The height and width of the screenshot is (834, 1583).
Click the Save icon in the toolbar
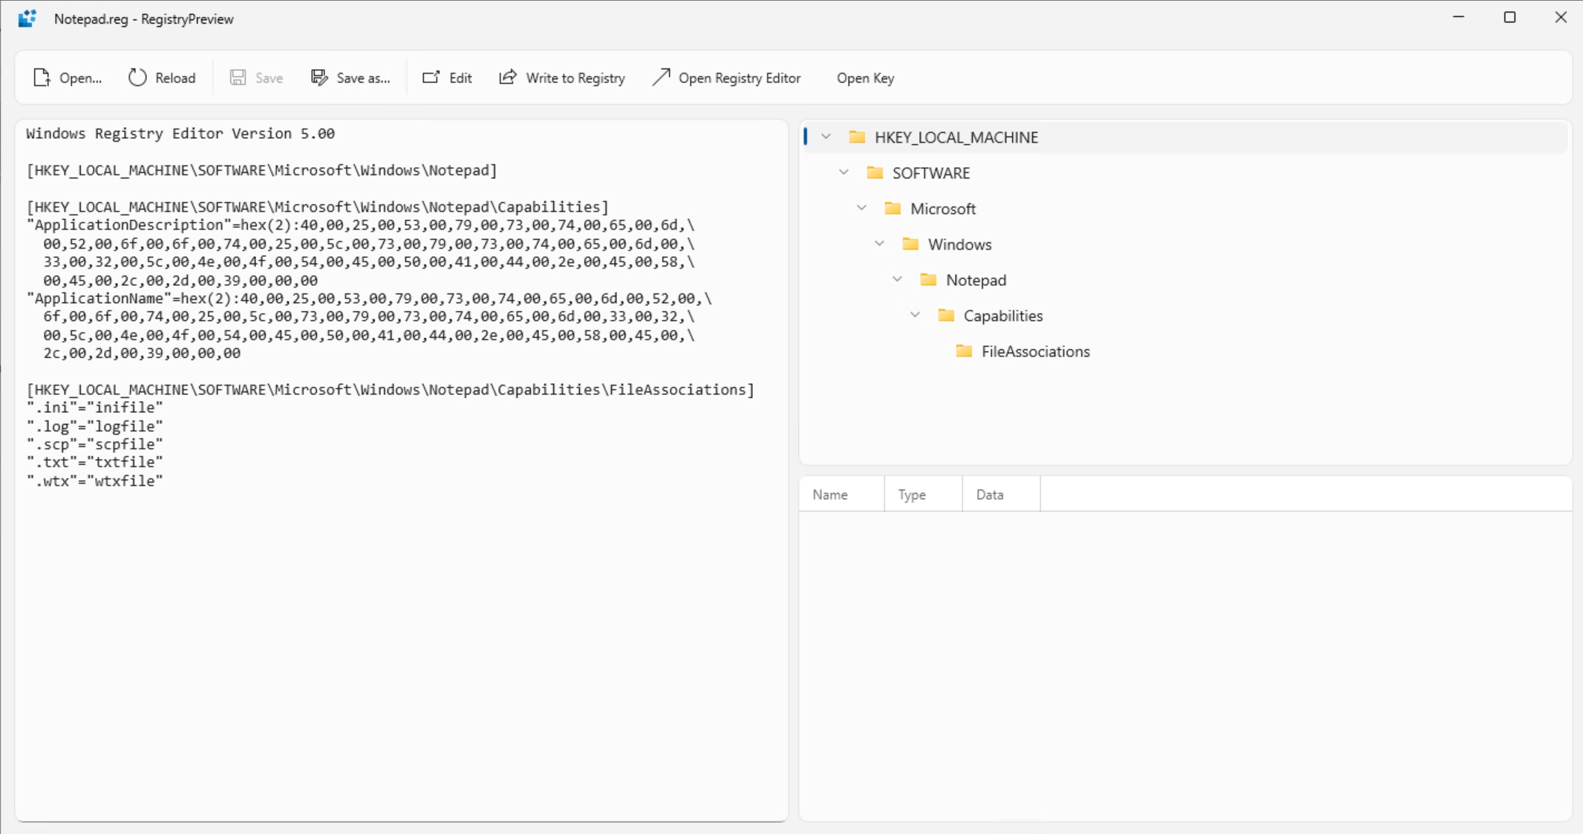click(238, 77)
